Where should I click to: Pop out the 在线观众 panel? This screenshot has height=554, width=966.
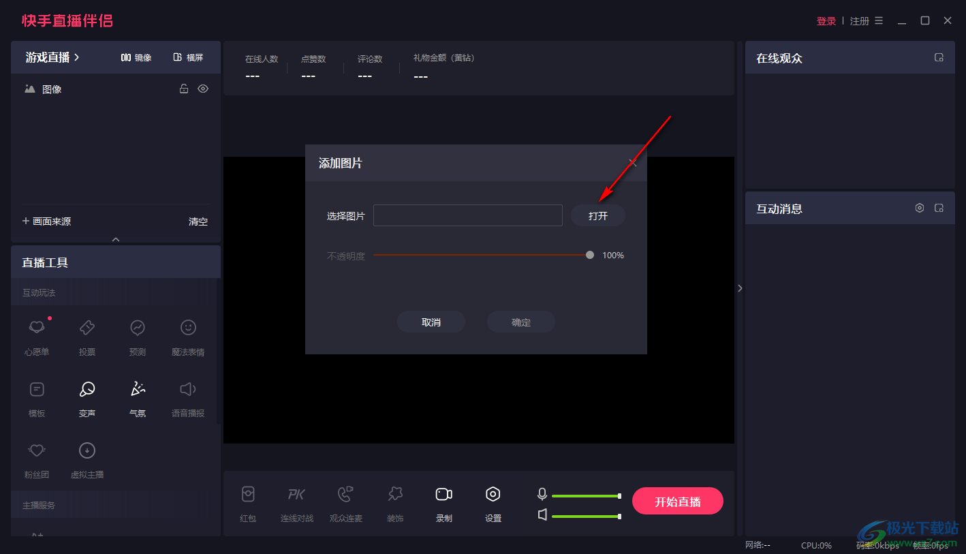point(939,58)
